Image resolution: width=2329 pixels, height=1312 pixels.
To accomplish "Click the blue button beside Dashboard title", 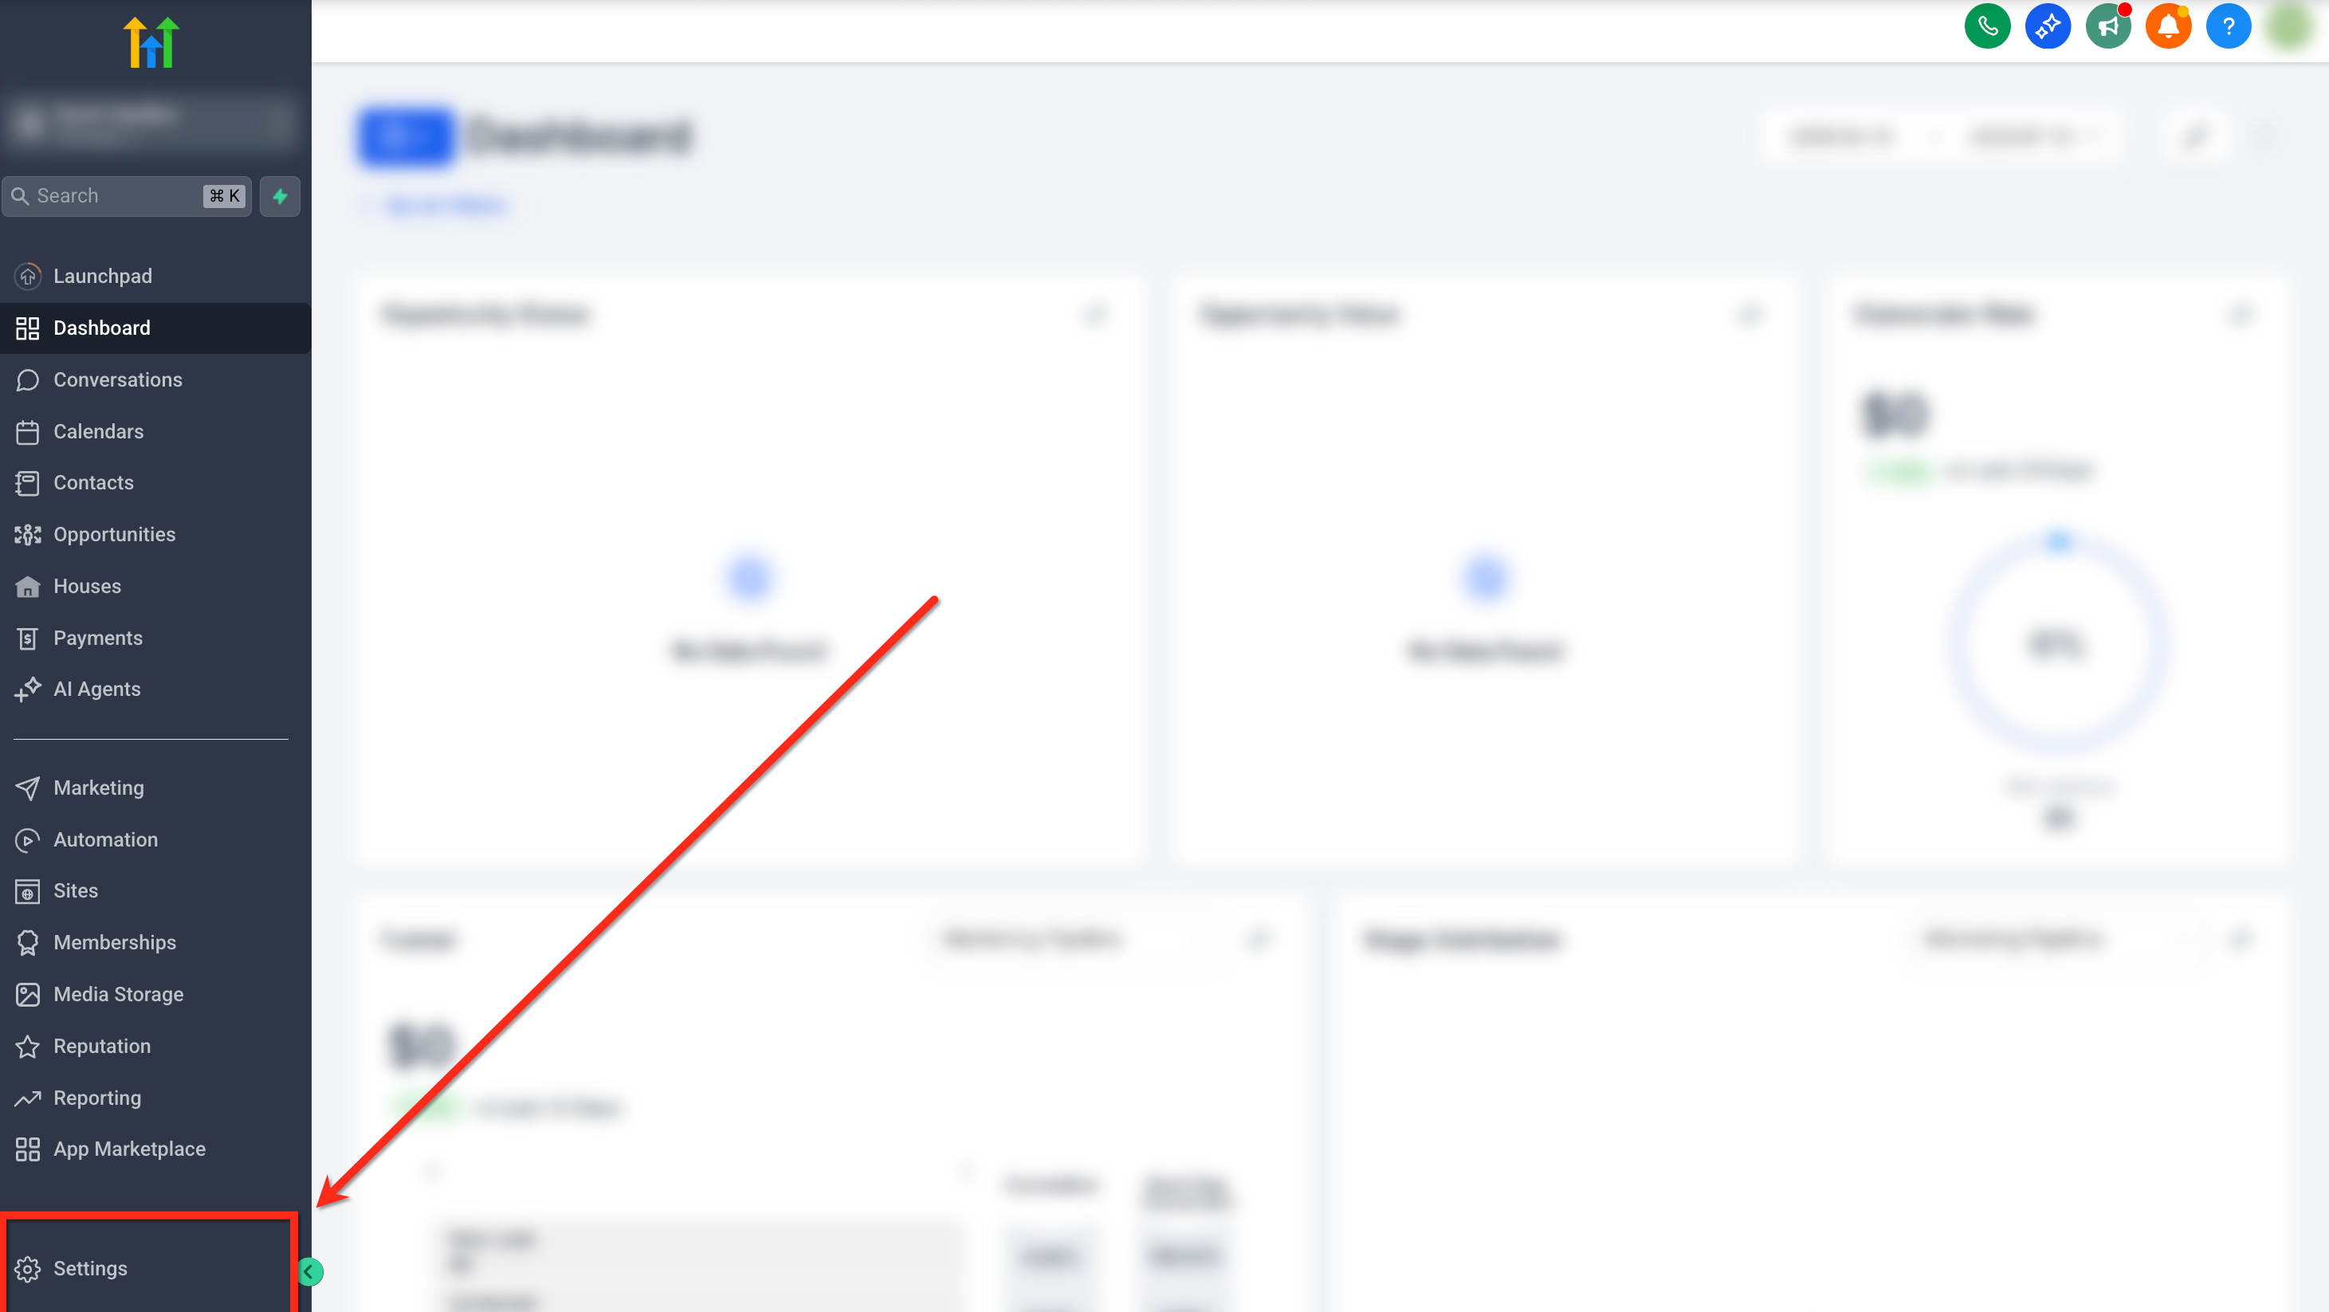I will click(405, 137).
